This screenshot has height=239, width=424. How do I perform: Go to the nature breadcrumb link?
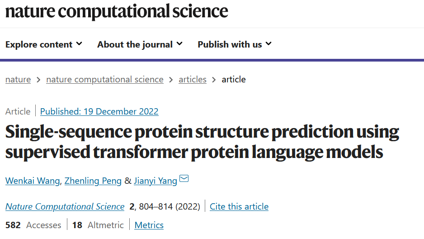point(18,80)
